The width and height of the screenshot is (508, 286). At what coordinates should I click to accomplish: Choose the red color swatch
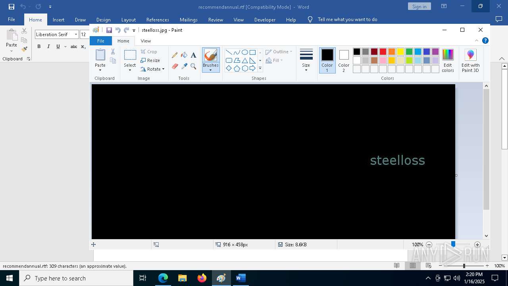[383, 52]
